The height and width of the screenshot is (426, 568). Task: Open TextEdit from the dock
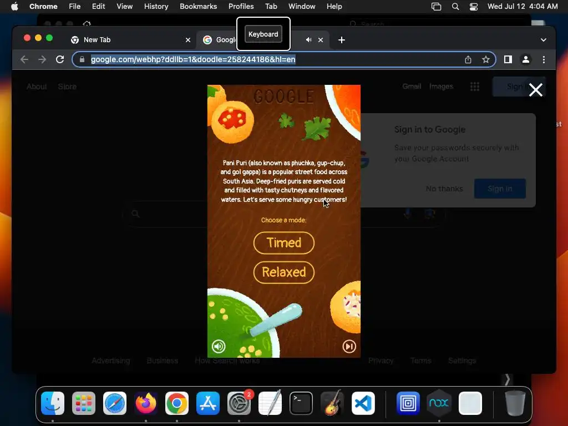pos(270,403)
